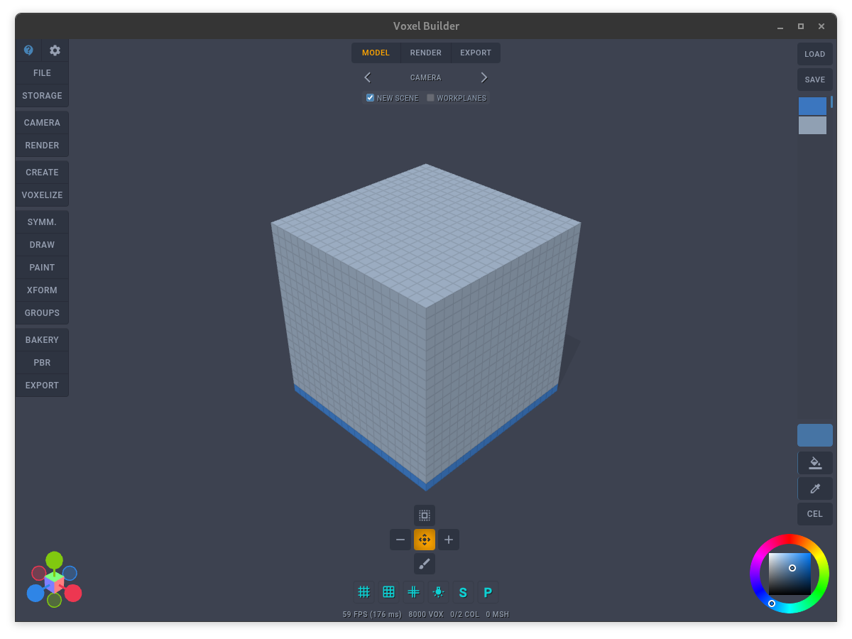Screen dimensions: 852x639
Task: Click the right chevron next to CAMERA
Action: pyautogui.click(x=484, y=77)
